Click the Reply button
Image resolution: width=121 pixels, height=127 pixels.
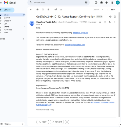pyautogui.click(x=43, y=122)
